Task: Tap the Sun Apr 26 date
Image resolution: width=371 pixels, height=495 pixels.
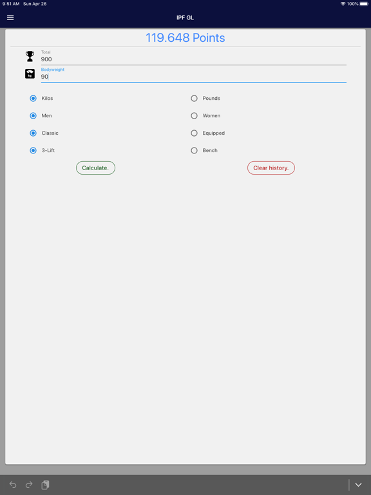Action: click(35, 4)
